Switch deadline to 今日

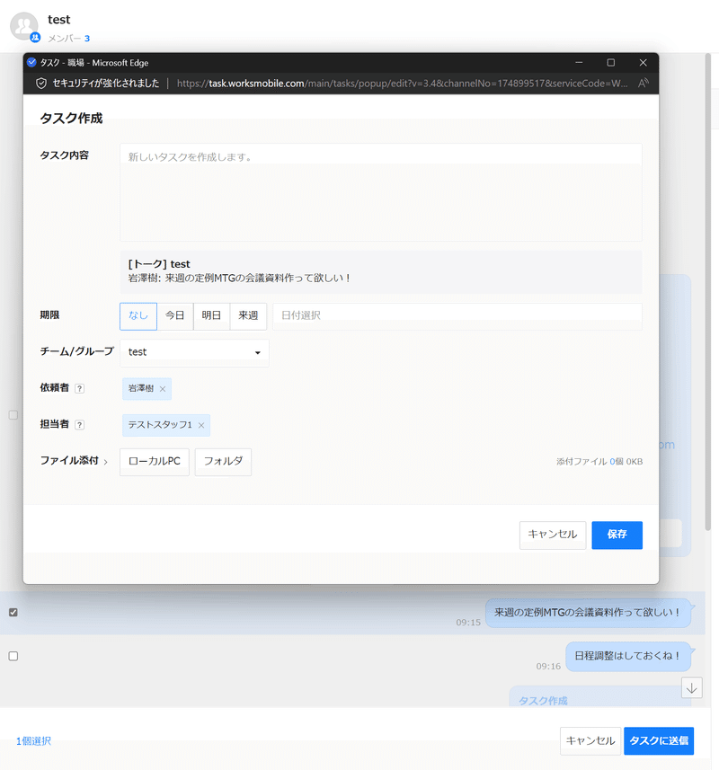[x=174, y=315]
